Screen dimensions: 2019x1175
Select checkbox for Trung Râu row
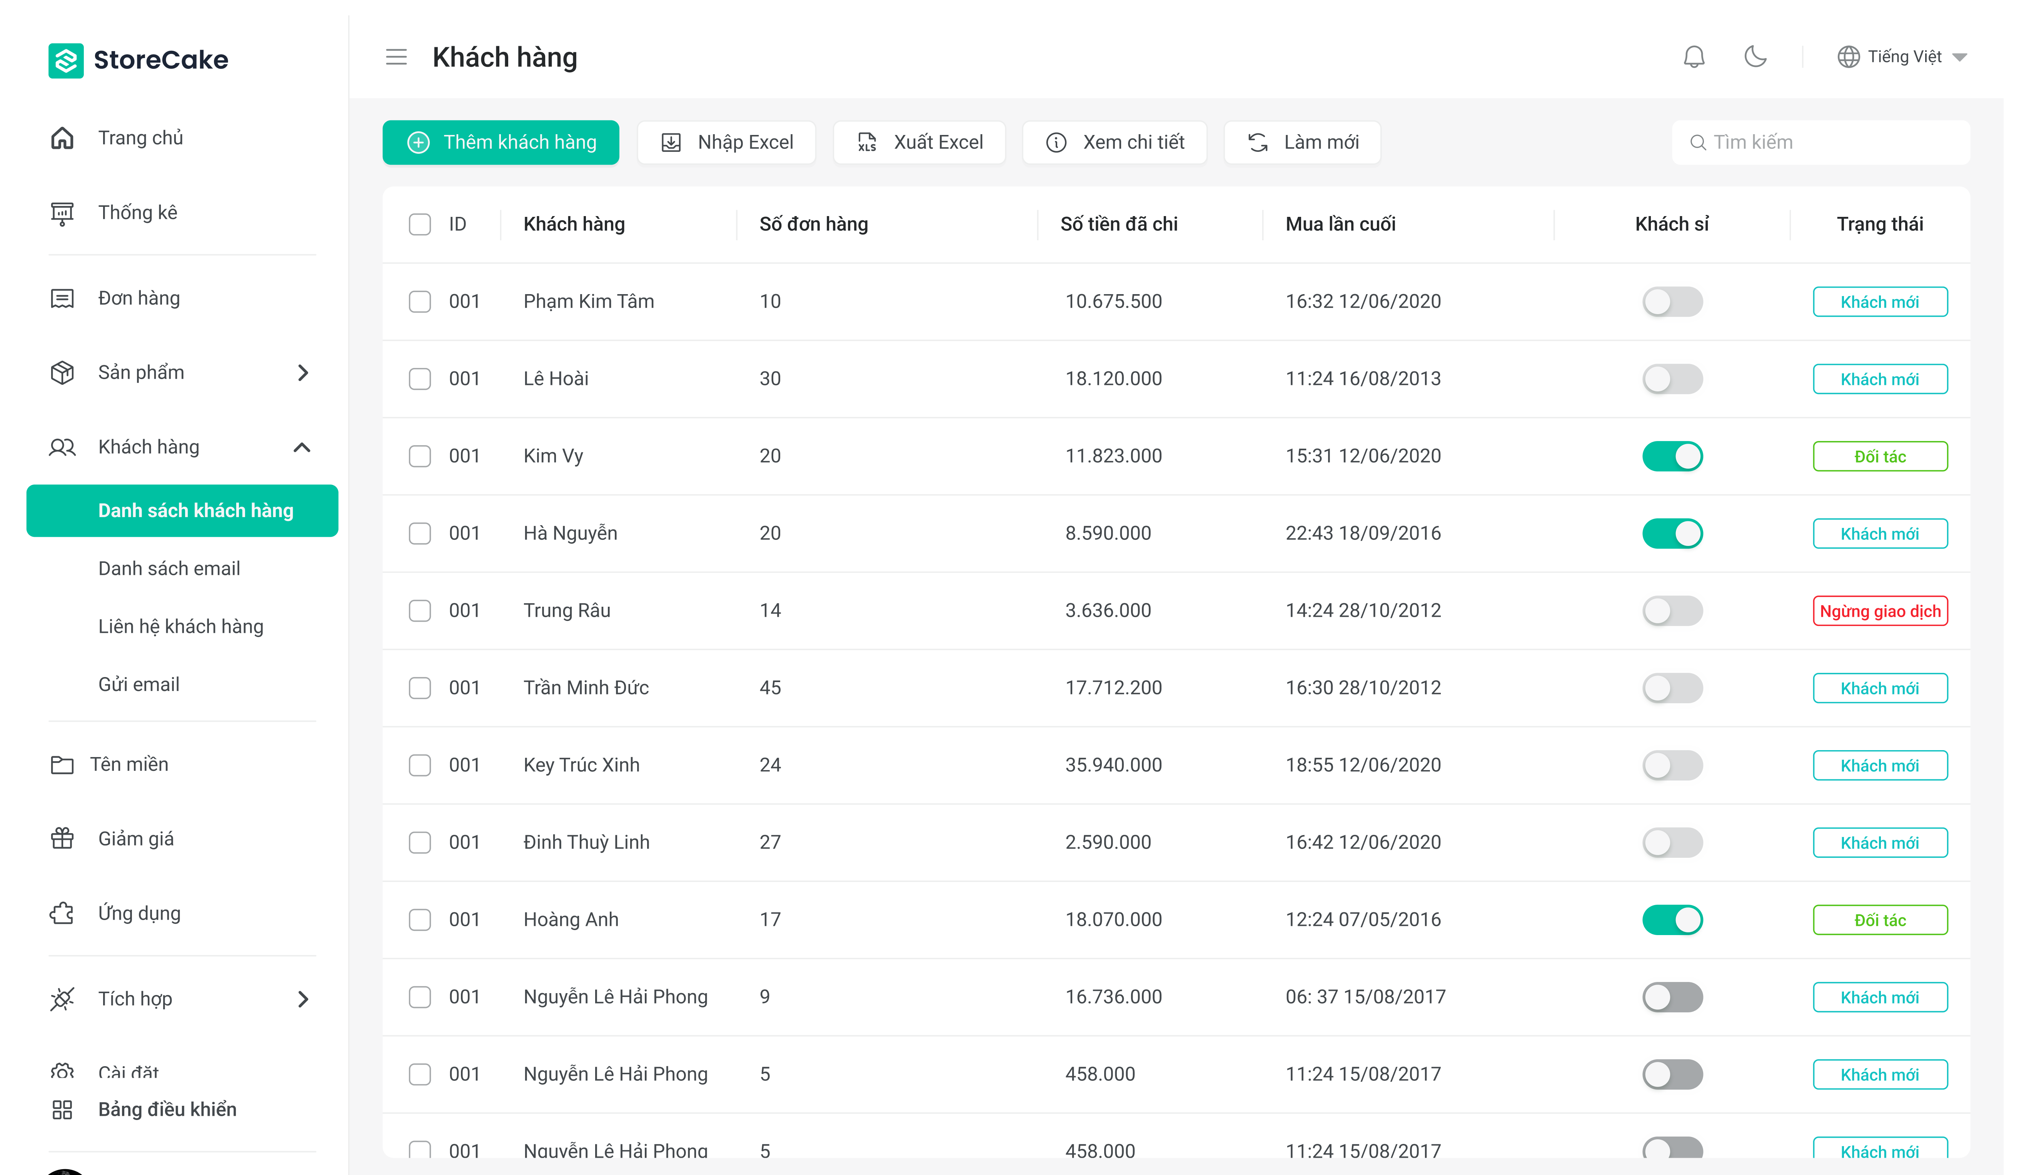[420, 611]
